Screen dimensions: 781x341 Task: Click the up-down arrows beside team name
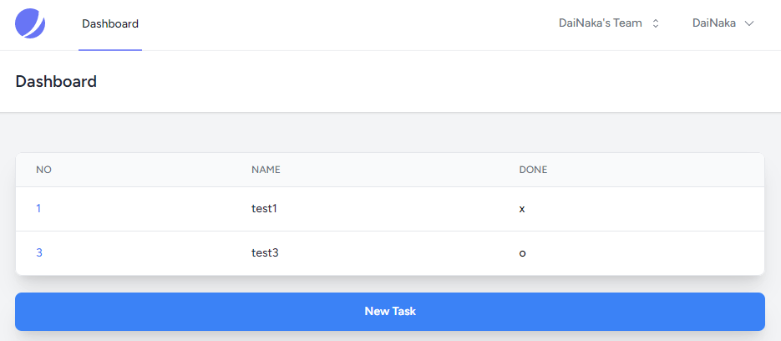coord(656,23)
